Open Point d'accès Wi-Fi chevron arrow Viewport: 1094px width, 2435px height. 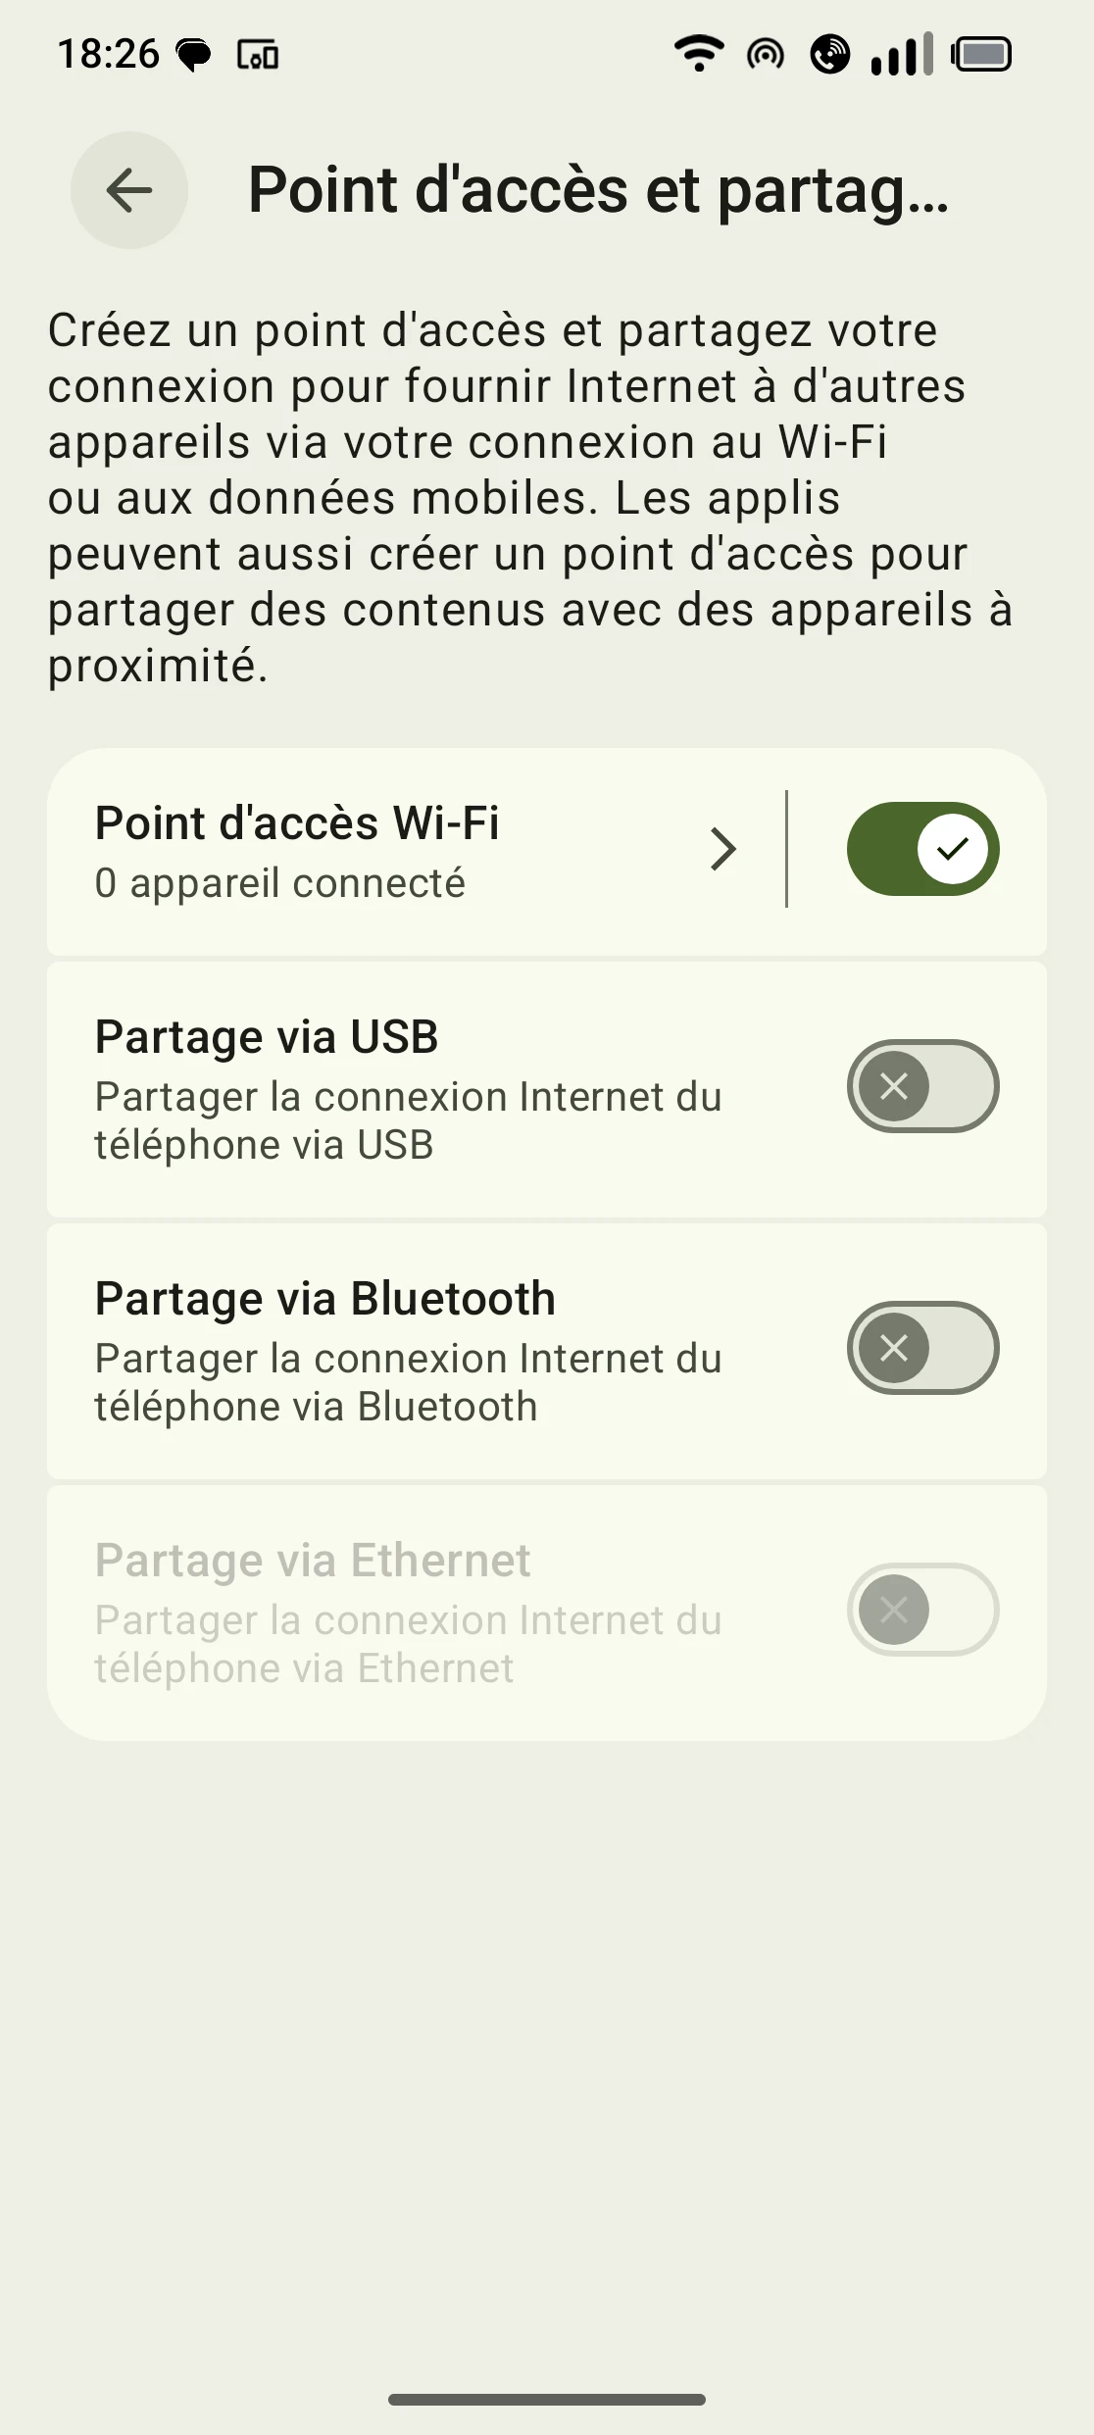(x=723, y=849)
